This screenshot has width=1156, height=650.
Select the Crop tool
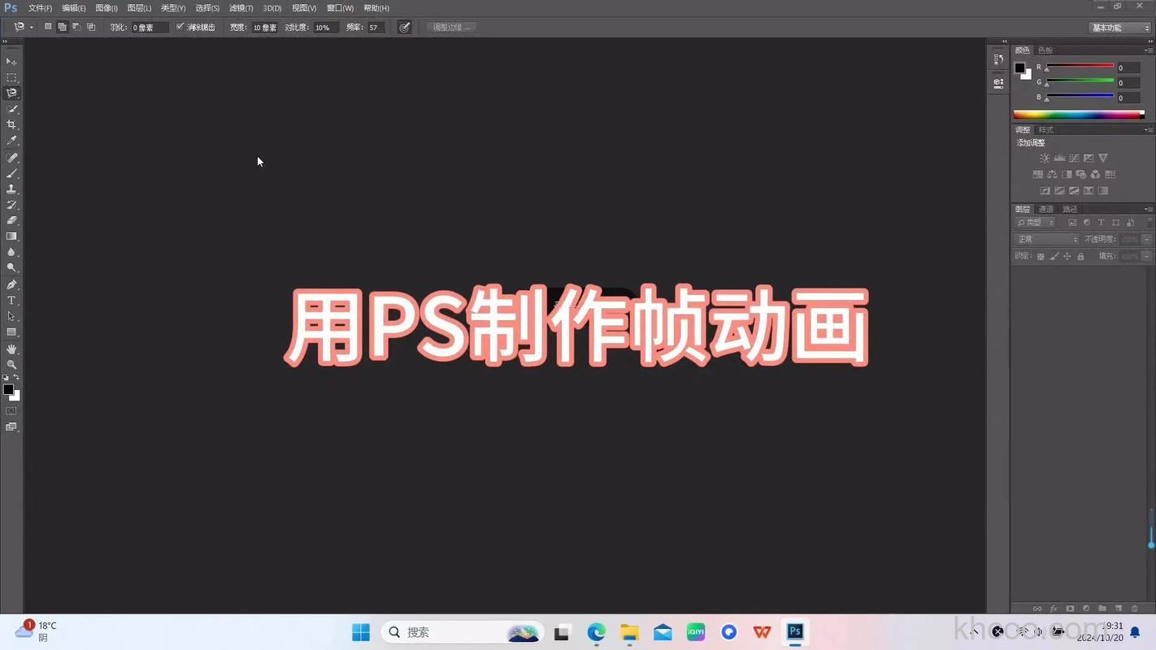[11, 123]
